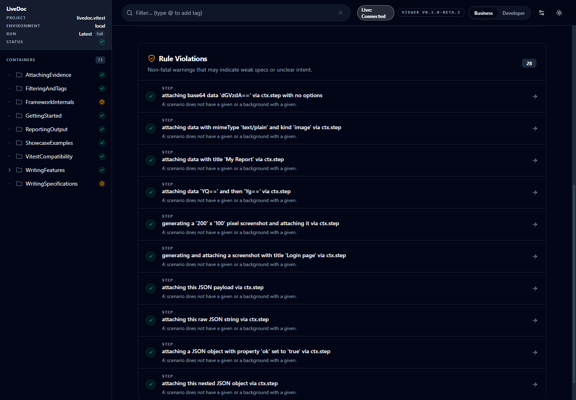Click the containers count badge 73
This screenshot has height=400, width=576.
click(100, 60)
